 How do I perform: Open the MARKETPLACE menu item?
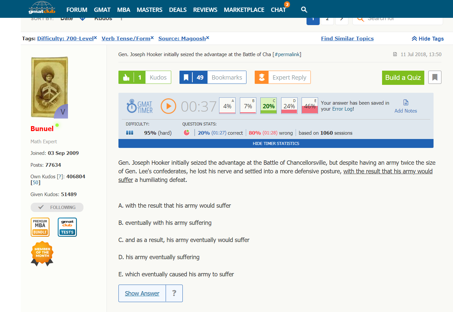pos(244,10)
